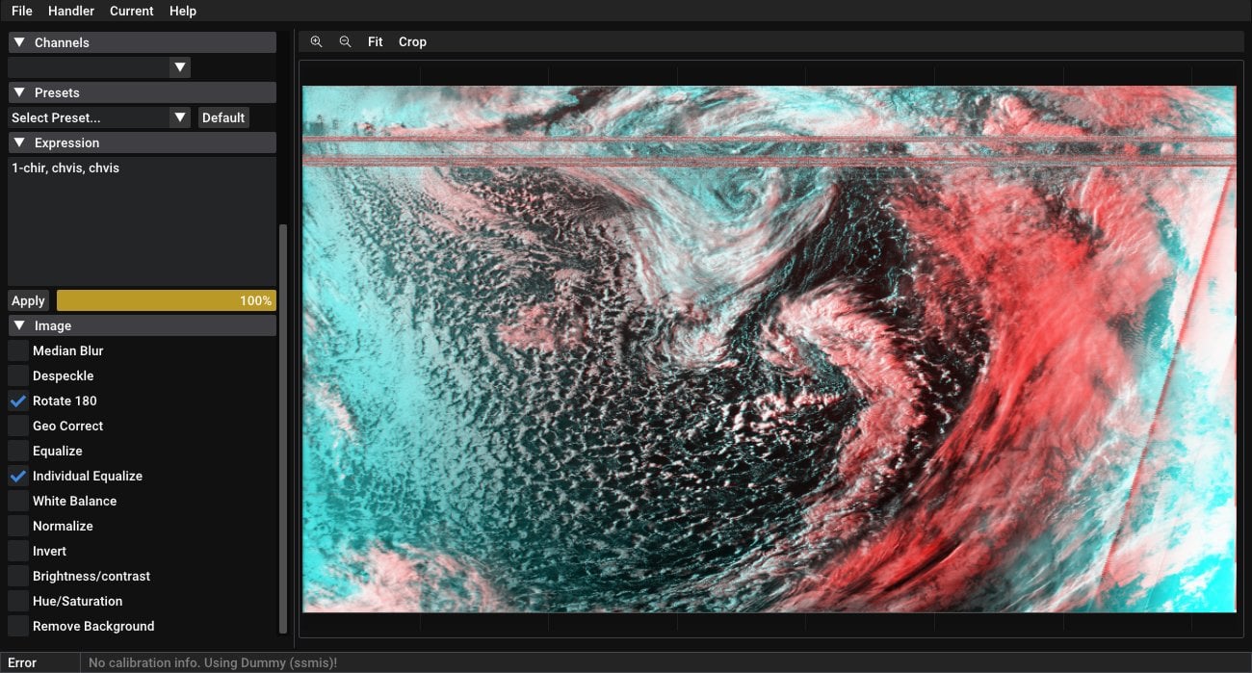The height and width of the screenshot is (673, 1252).
Task: Open the Handler menu
Action: [71, 11]
